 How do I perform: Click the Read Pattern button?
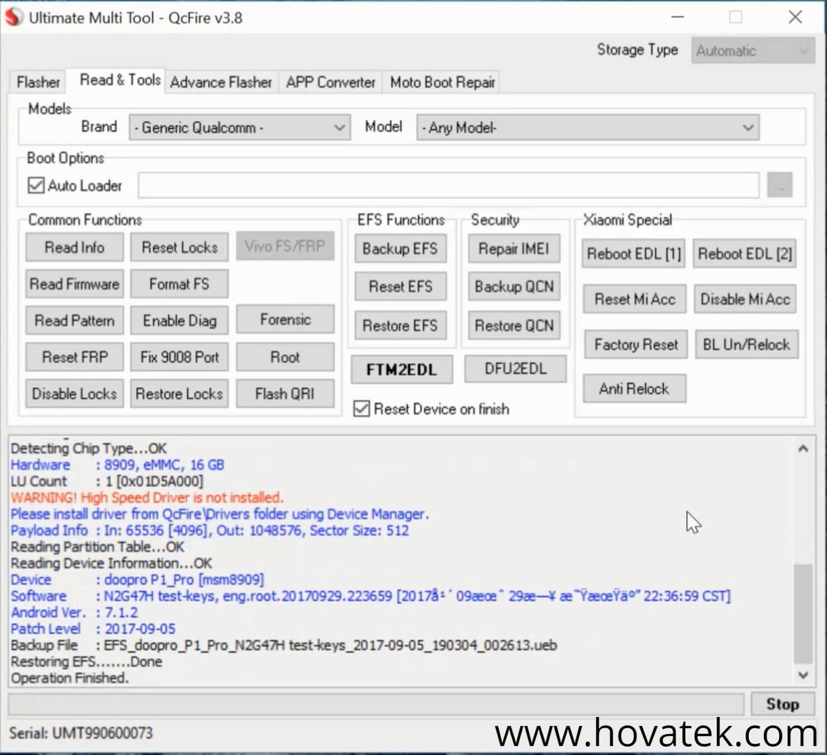click(74, 320)
